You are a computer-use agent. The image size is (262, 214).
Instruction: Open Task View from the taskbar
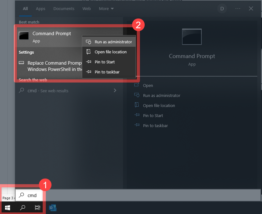37,207
